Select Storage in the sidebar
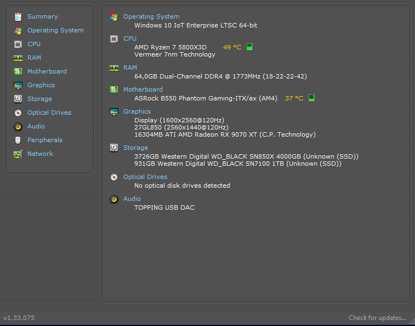The height and width of the screenshot is (326, 415). tap(39, 99)
